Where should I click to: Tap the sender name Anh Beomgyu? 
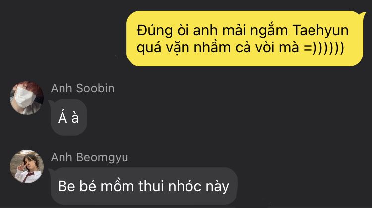(89, 158)
